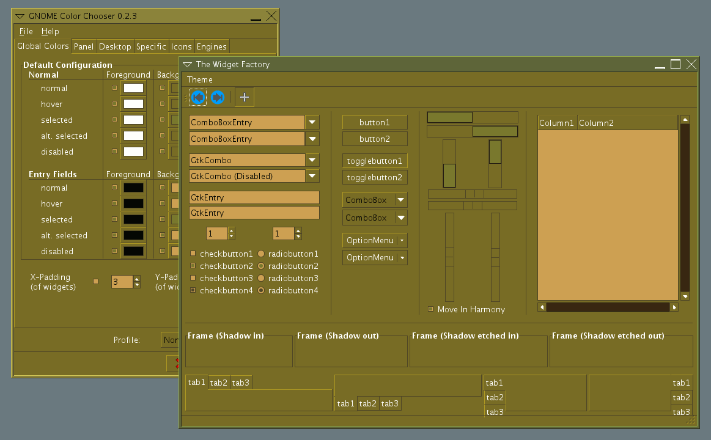Toggle togglebutton1
The image size is (711, 440).
click(x=375, y=161)
